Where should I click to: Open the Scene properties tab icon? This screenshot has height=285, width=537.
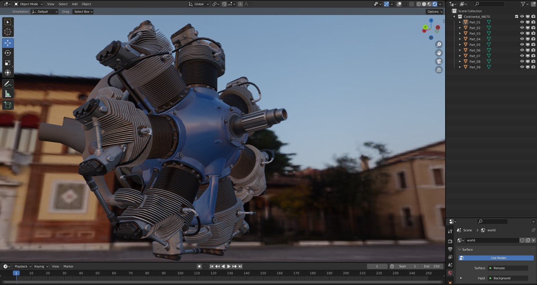click(450, 265)
